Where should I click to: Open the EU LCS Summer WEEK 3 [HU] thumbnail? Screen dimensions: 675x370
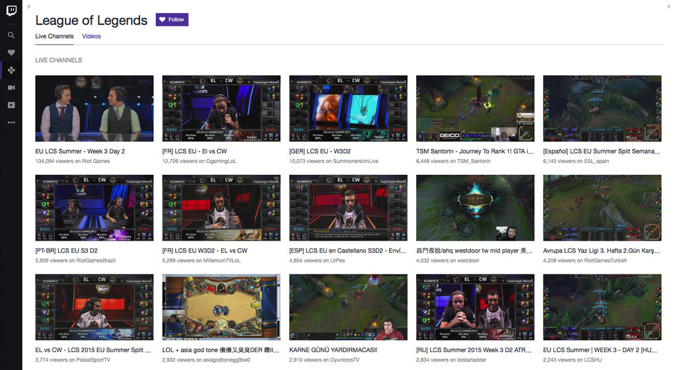coord(602,307)
